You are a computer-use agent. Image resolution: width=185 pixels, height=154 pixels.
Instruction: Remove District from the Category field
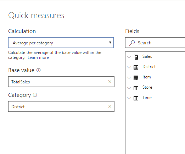click(110, 106)
